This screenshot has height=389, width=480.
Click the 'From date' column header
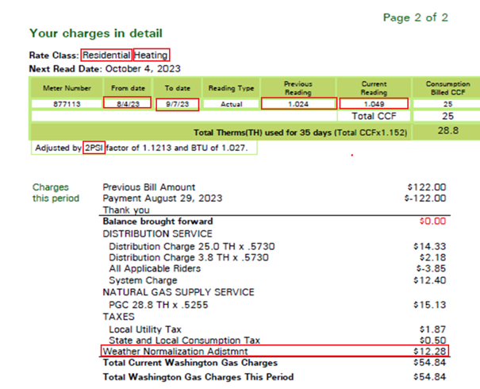point(128,88)
